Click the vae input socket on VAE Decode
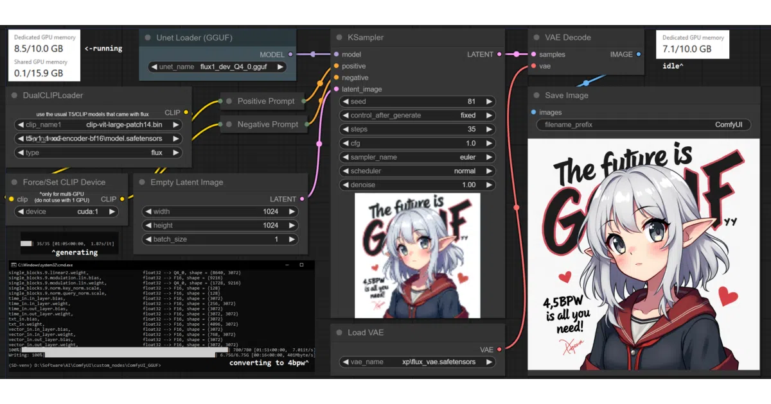771x404 pixels. click(533, 66)
